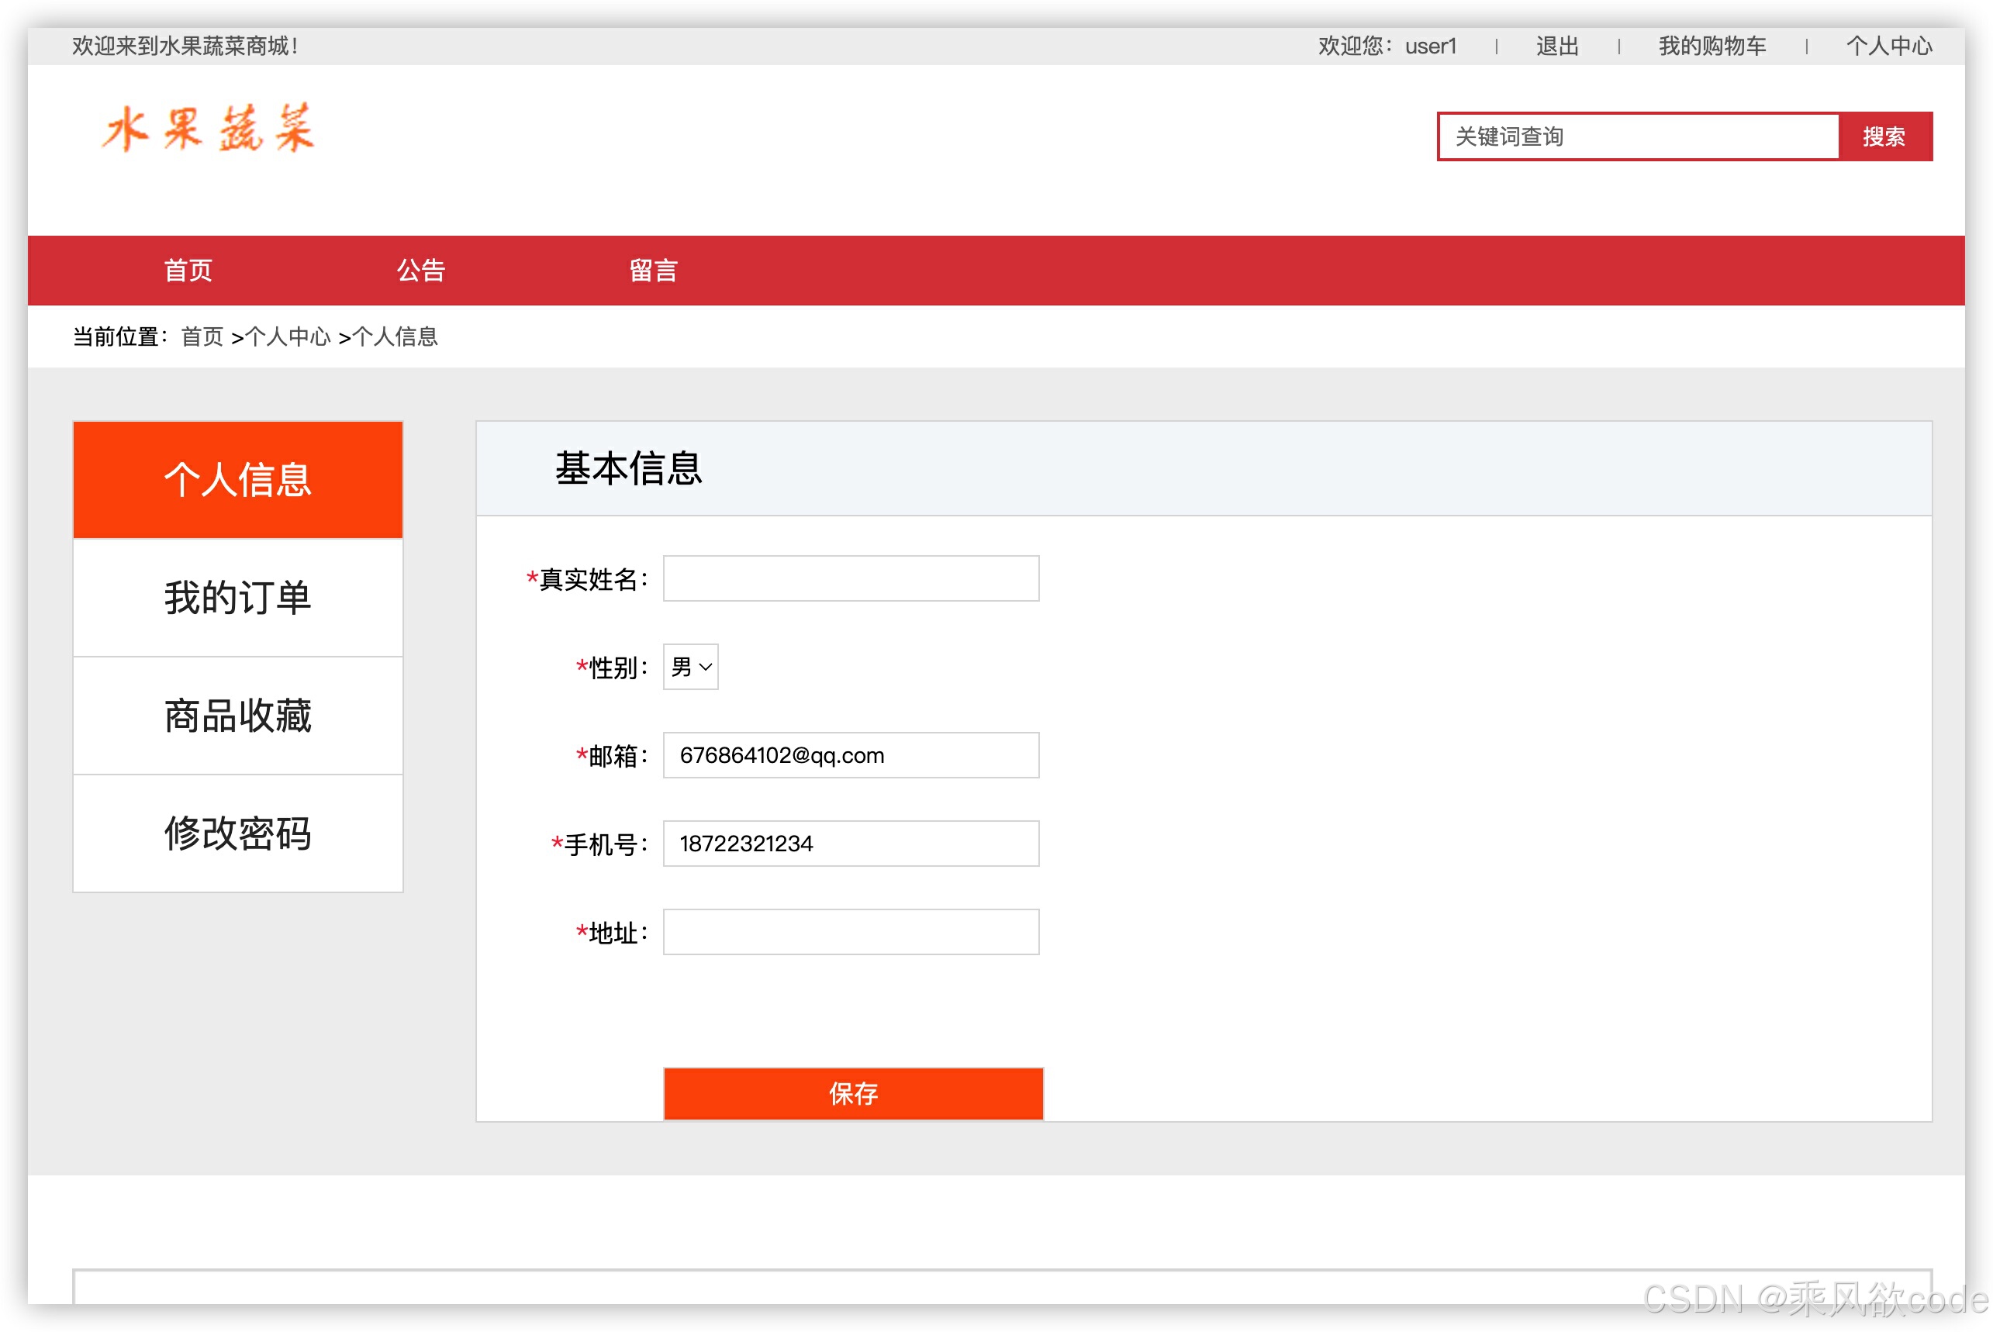Go to 留言 message board
The width and height of the screenshot is (1993, 1332).
click(652, 270)
